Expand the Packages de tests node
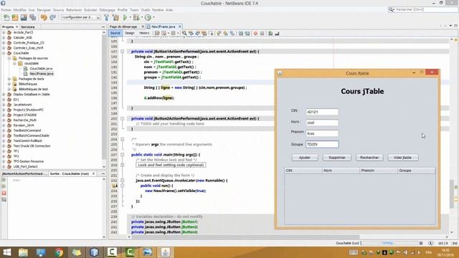Viewport: 459px width, 258px height. (9, 79)
